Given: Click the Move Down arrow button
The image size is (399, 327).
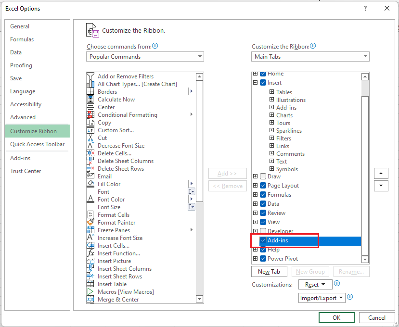Looking at the screenshot, I should click(381, 186).
